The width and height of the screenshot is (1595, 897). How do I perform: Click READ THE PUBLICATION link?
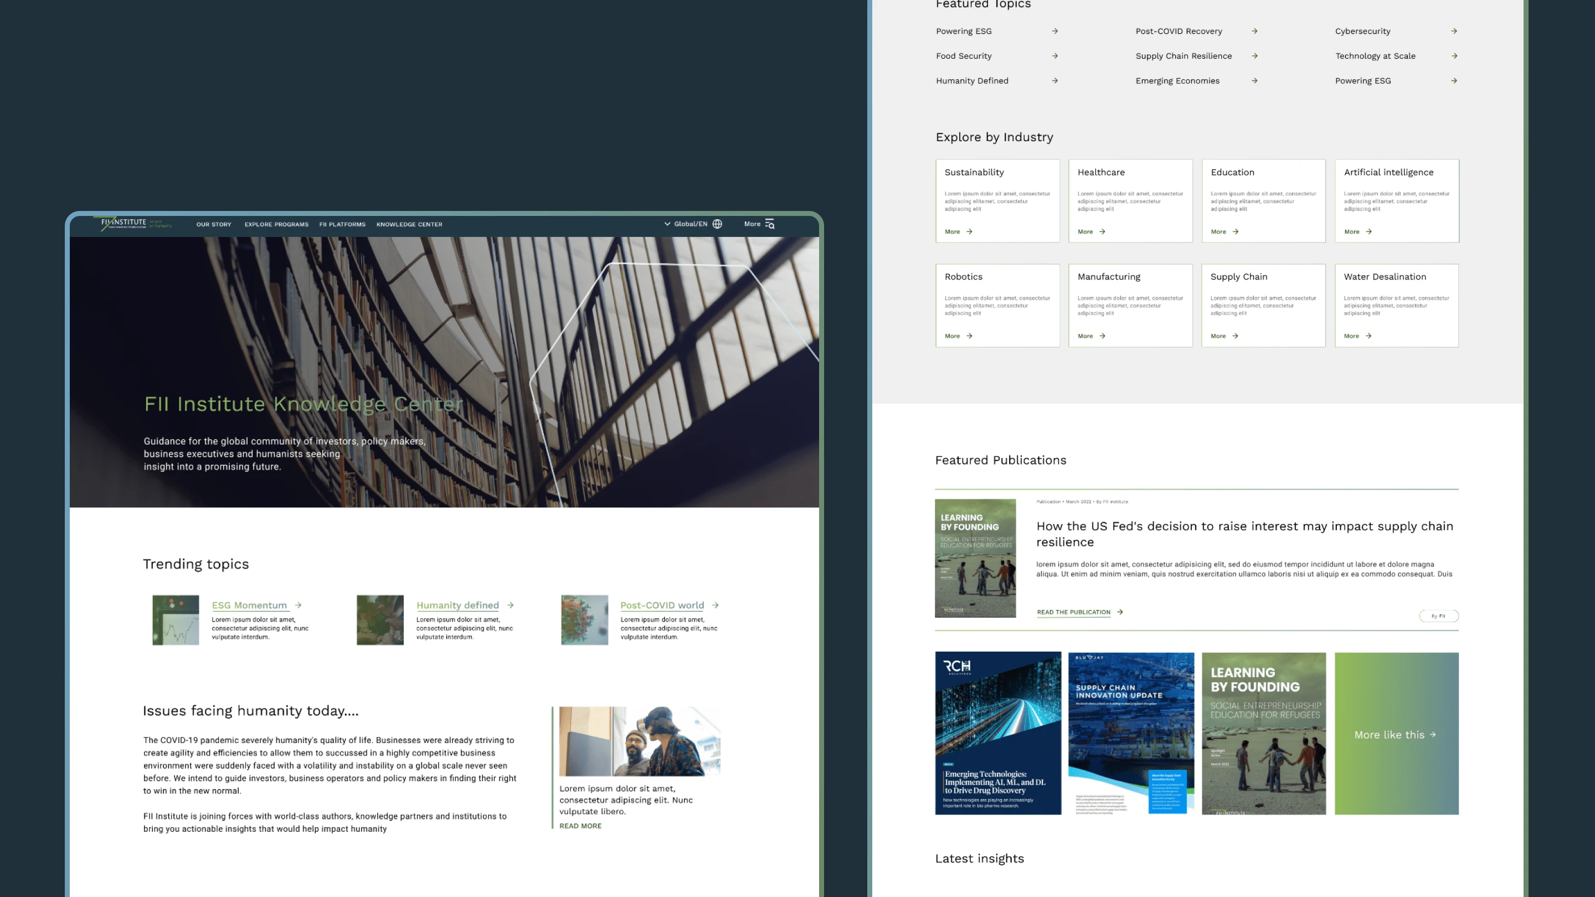(x=1074, y=612)
